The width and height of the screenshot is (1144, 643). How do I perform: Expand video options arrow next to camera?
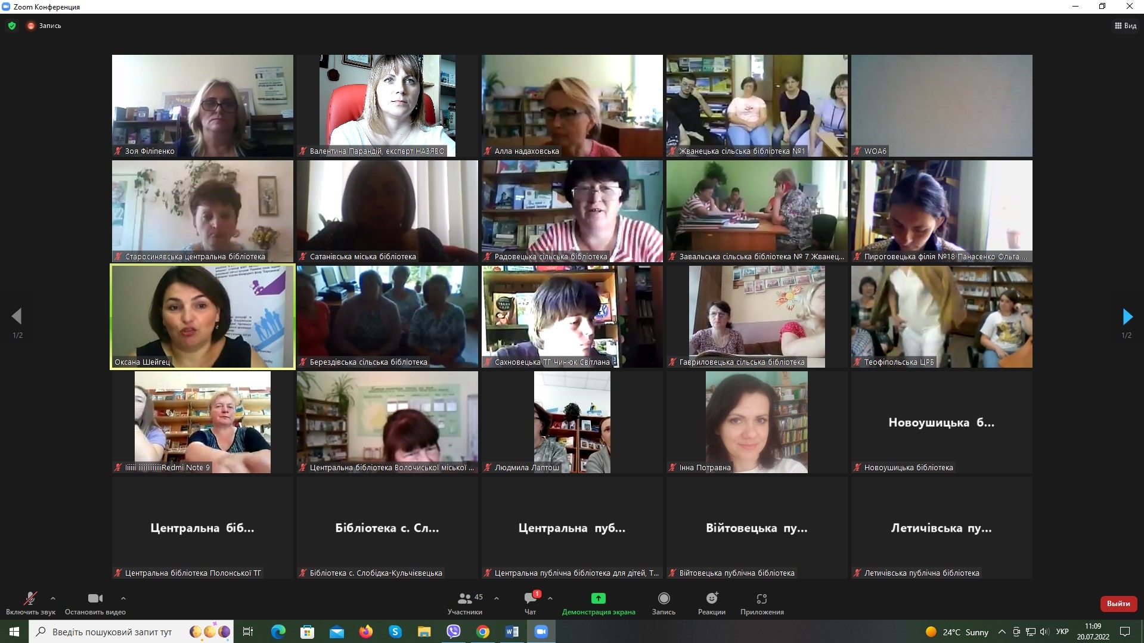click(x=123, y=598)
